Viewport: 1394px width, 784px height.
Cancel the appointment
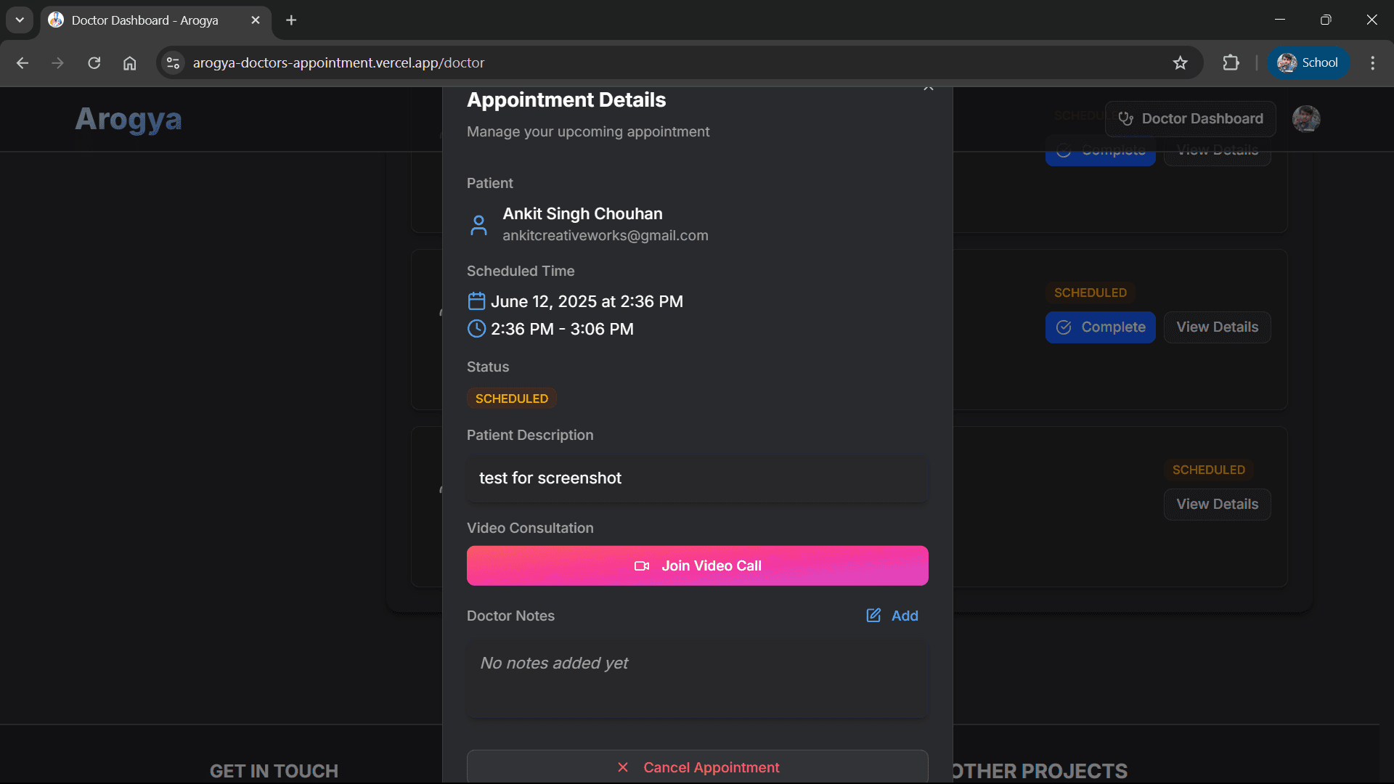tap(697, 767)
